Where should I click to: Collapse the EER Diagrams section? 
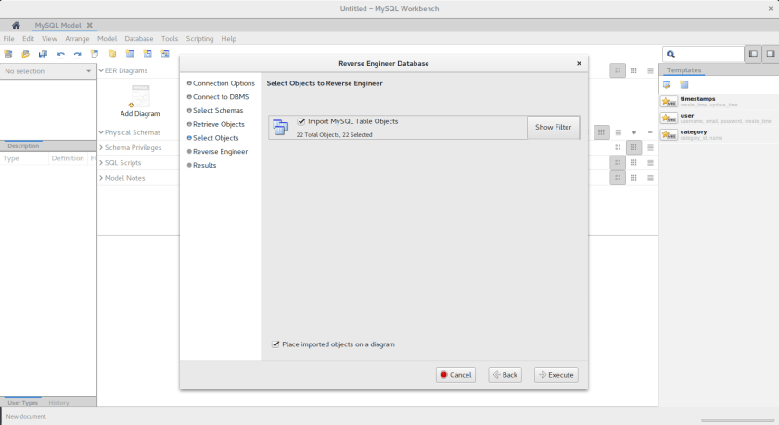click(x=101, y=71)
